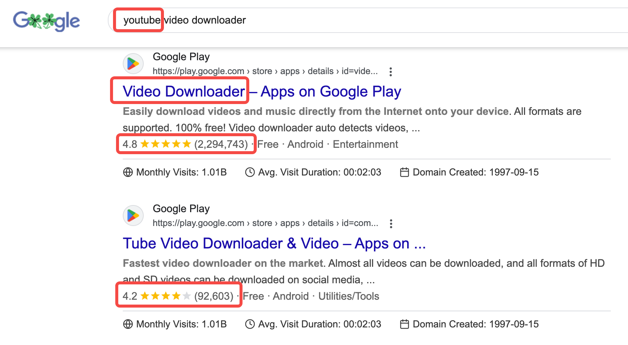Click Google Play favicon beside the id=com... URL
628x345 pixels.
pyautogui.click(x=133, y=216)
